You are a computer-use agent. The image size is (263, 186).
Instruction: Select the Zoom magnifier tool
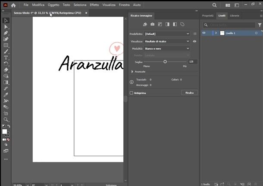6,119
